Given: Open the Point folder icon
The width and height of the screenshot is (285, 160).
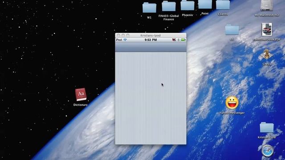Looking at the screenshot, I should tap(205, 4).
